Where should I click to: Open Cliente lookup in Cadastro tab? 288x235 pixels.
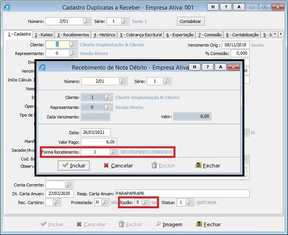(x=73, y=44)
